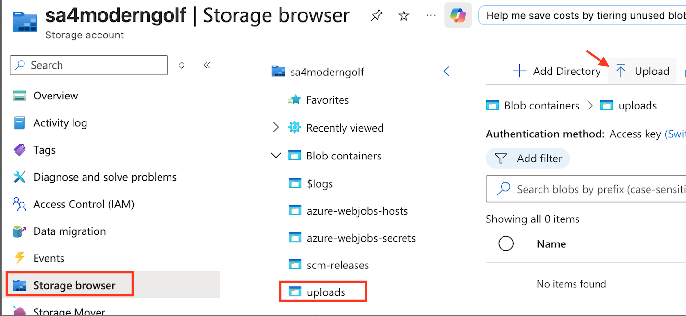Open the Copilot icon button
This screenshot has width=686, height=316.
click(x=457, y=16)
